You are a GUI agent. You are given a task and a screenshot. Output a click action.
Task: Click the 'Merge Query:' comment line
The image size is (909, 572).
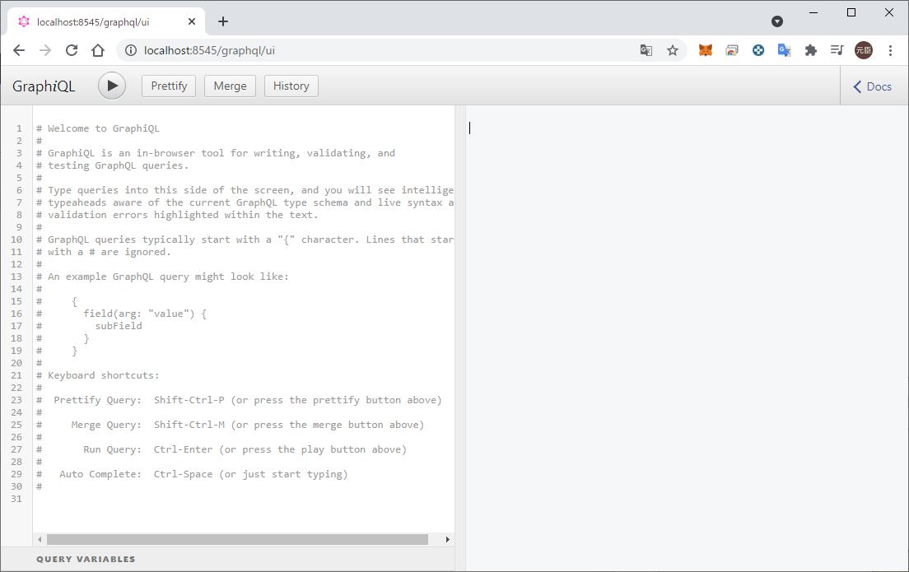click(x=231, y=425)
